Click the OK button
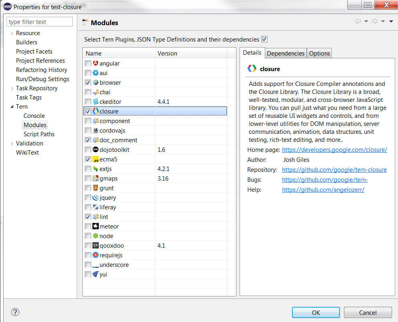Image resolution: width=398 pixels, height=322 pixels. [x=316, y=312]
